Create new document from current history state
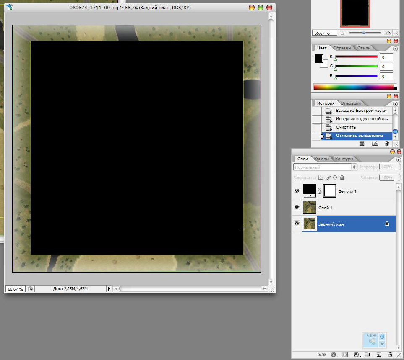The height and width of the screenshot is (360, 404). point(362,144)
